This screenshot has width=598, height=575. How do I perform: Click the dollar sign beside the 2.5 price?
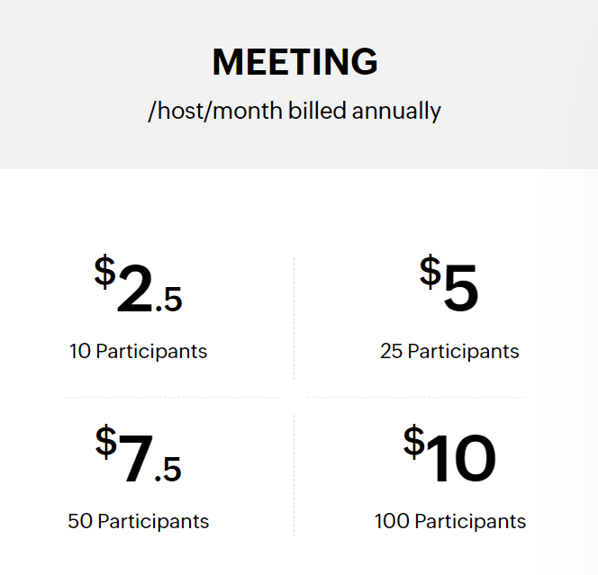point(104,272)
